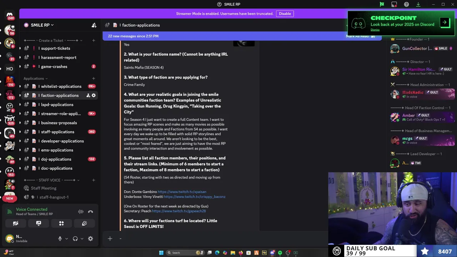Open the support-tickets channel
The width and height of the screenshot is (457, 257).
(59, 48)
